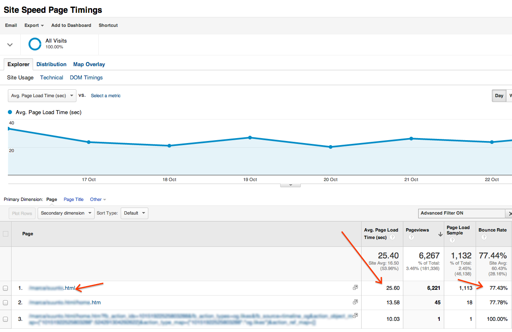Click the All Visits segment circle icon
Screen dimensions: 512x332
(x=35, y=44)
